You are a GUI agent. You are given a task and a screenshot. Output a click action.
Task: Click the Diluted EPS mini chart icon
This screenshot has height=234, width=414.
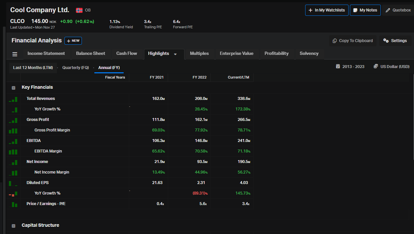tap(13, 183)
